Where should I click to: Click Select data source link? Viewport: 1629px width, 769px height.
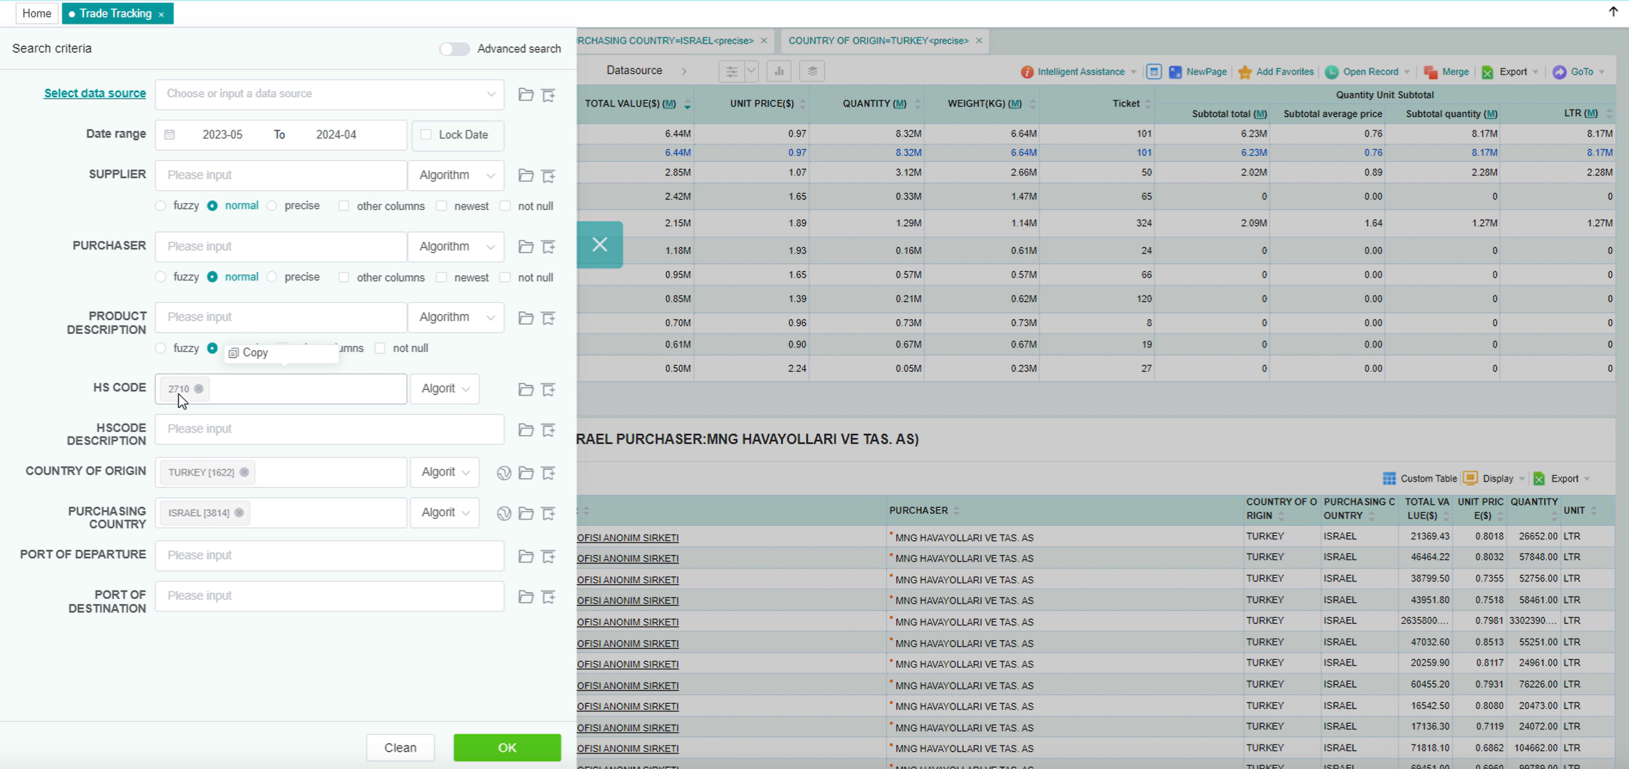pos(95,93)
